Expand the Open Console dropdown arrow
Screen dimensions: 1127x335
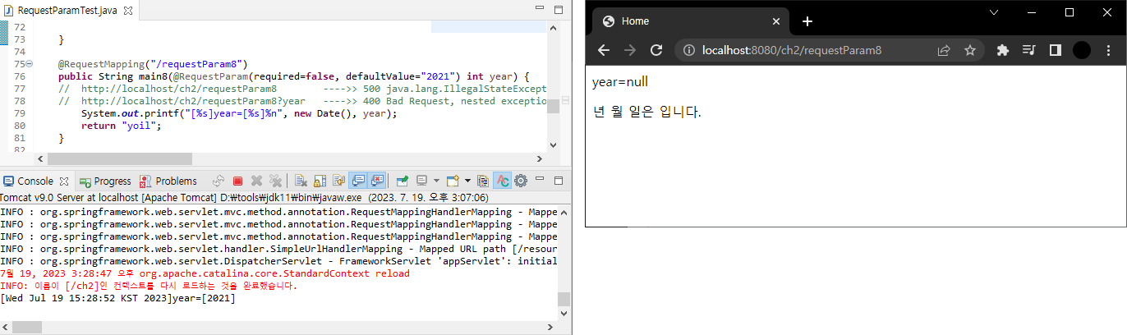point(467,181)
